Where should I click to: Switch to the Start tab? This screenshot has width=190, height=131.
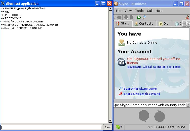pos(123,23)
